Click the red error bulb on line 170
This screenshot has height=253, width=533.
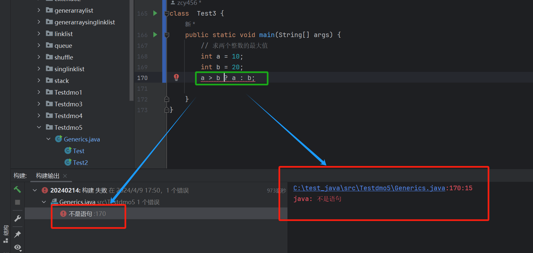(x=176, y=77)
